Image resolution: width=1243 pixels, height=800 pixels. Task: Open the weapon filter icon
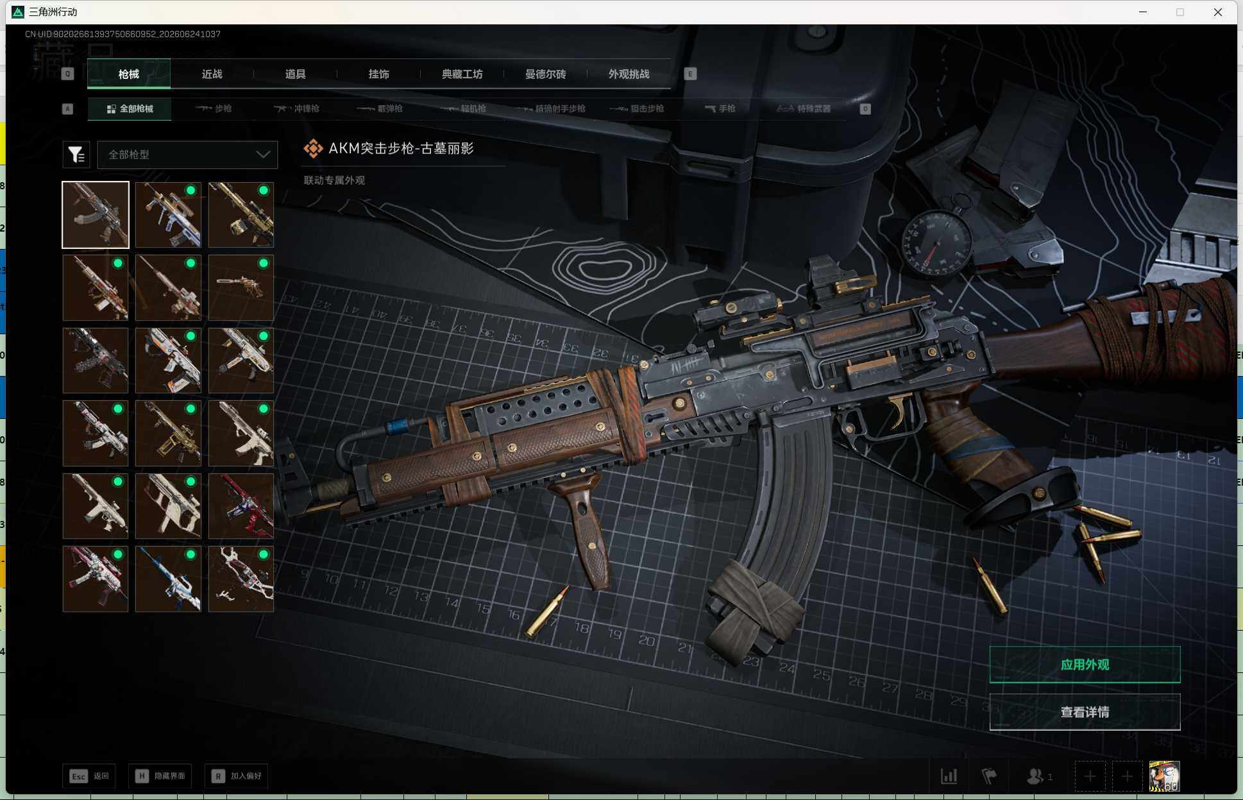76,155
